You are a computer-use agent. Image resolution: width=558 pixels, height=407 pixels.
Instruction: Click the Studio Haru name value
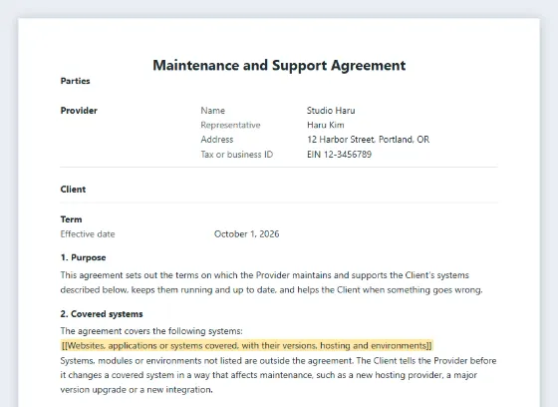pos(331,111)
